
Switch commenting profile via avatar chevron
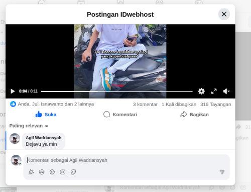pos(20,164)
